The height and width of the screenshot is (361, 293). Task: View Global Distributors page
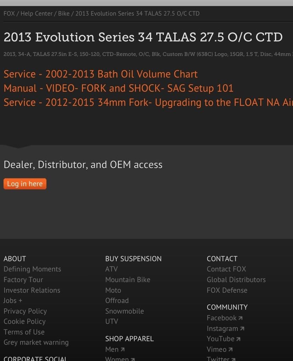click(236, 280)
